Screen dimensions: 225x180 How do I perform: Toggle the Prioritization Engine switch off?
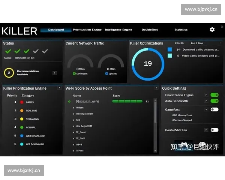214,95
